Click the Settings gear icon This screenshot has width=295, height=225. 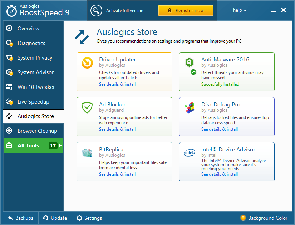click(79, 218)
